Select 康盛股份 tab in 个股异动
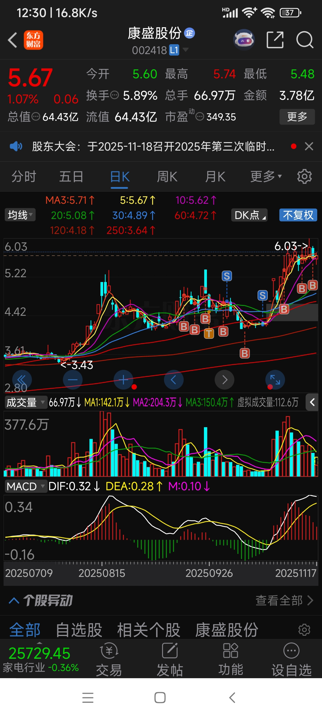 click(x=227, y=630)
